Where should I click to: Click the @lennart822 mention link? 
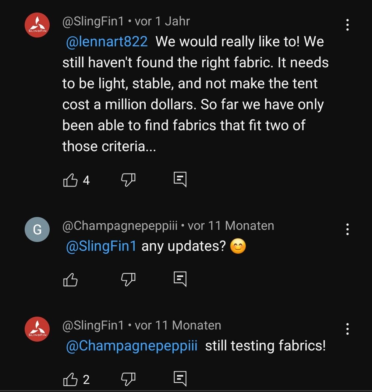click(107, 42)
